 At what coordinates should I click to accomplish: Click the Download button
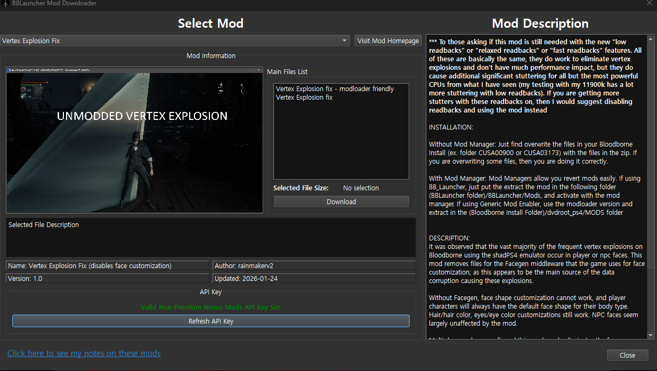click(x=341, y=202)
